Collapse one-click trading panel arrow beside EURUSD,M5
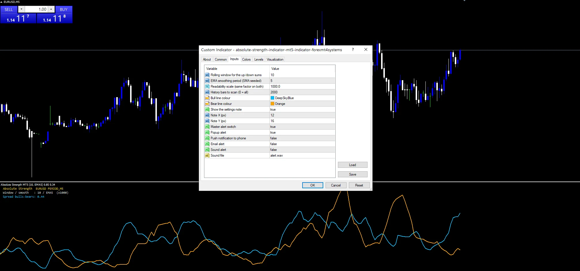This screenshot has height=271, width=580. (x=1, y=2)
